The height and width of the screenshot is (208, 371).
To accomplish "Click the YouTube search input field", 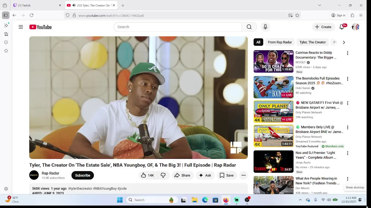I will point(177,27).
